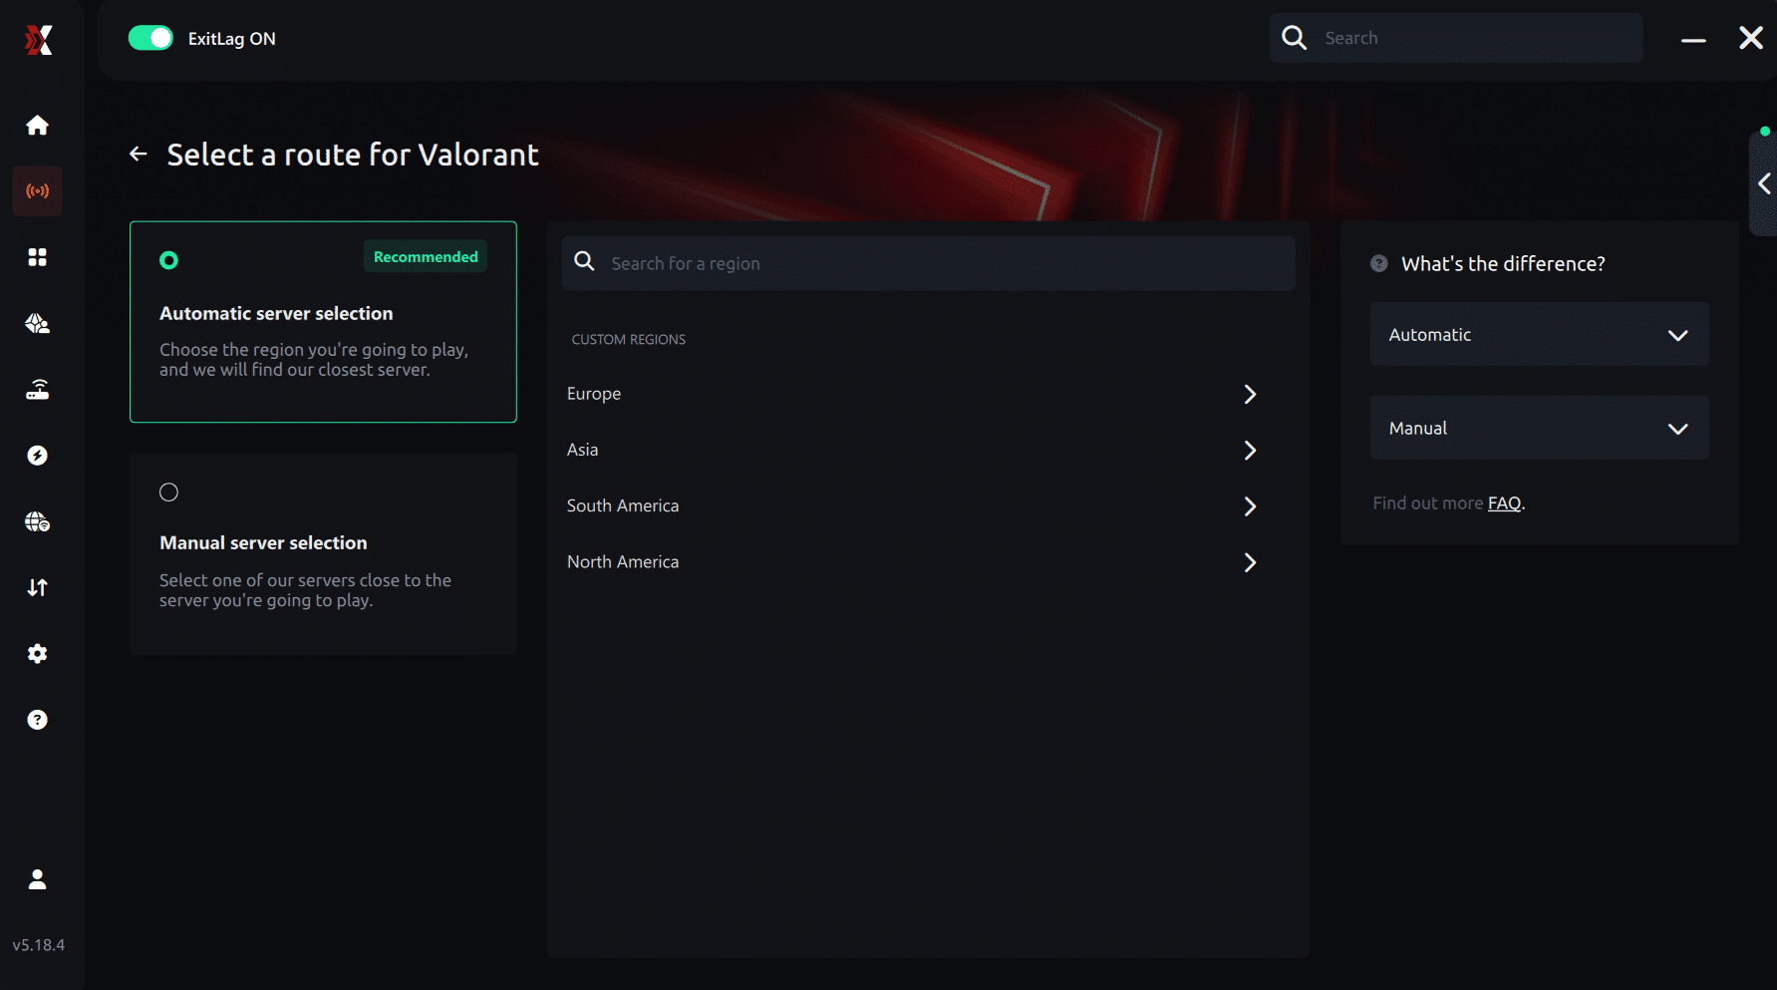Open the signal/connections sidebar icon
1777x990 pixels.
37,190
